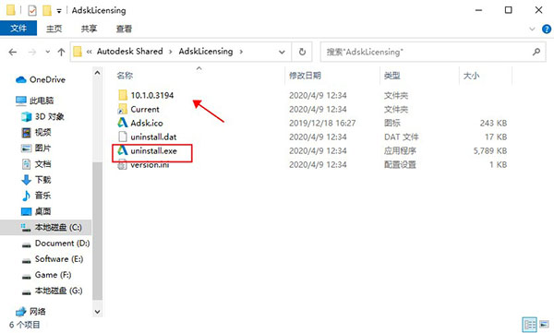
Task: Click Autodesk Shared in address path
Action: [x=129, y=52]
